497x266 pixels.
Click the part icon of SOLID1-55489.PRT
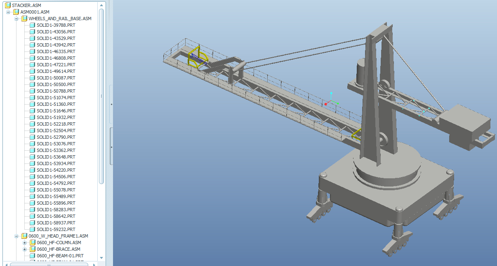click(32, 196)
